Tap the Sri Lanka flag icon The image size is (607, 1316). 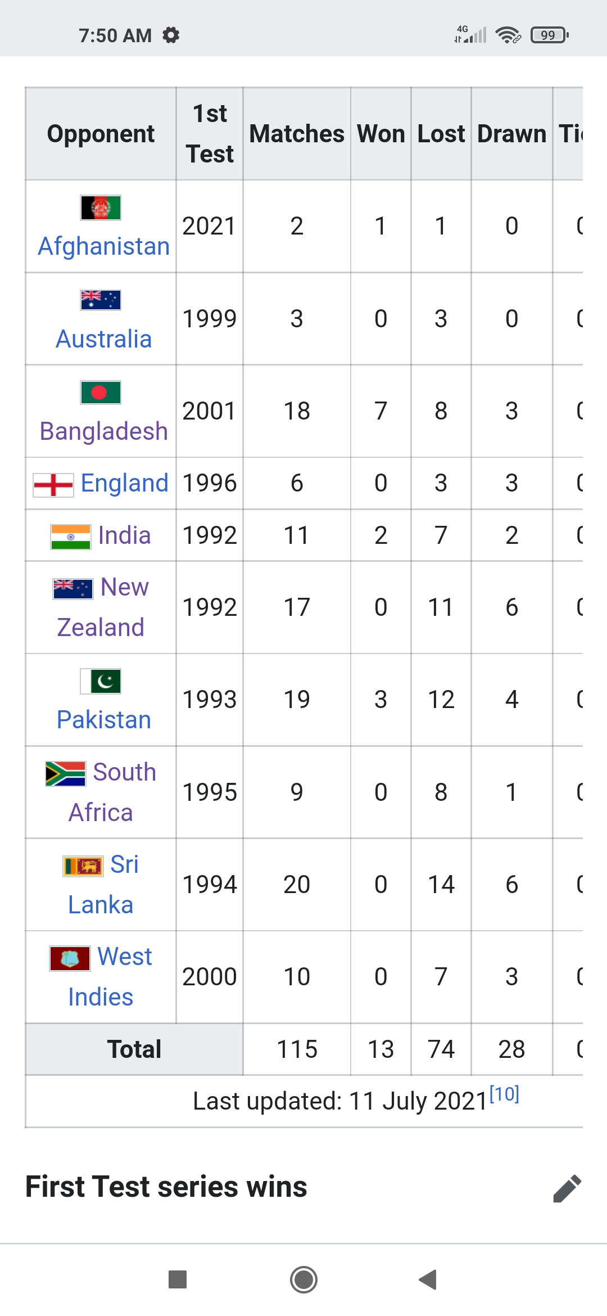click(83, 866)
